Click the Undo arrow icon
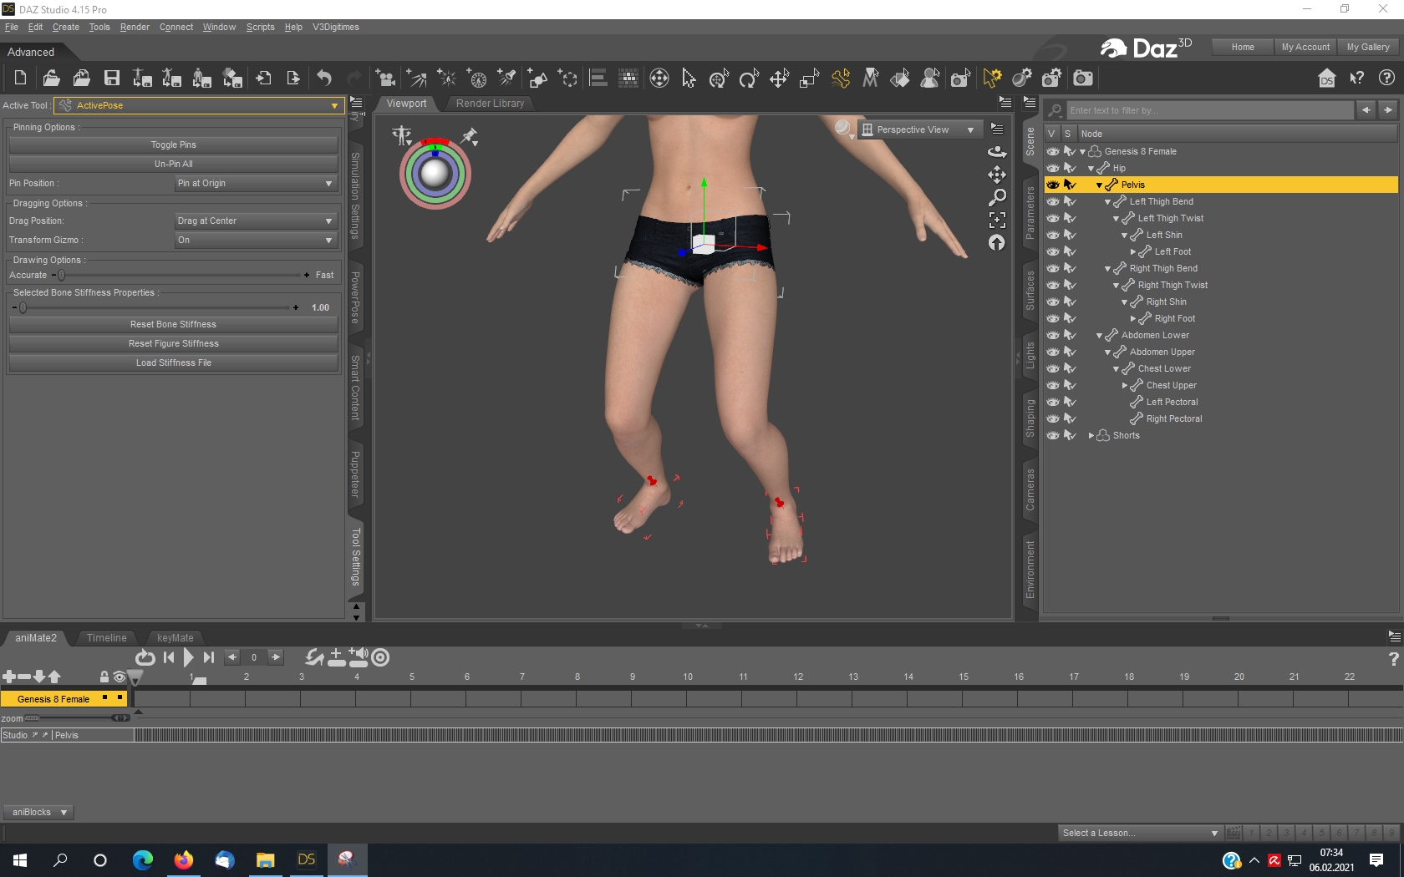Image resolution: width=1404 pixels, height=877 pixels. coord(324,79)
